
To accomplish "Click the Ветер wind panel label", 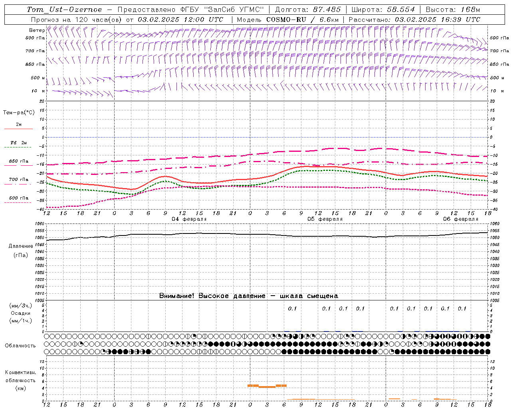I will pos(37,30).
